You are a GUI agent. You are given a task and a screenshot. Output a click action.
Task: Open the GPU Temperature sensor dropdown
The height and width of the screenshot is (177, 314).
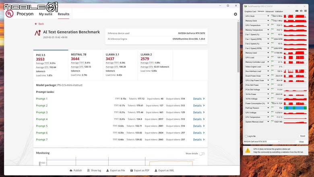coord(268,25)
